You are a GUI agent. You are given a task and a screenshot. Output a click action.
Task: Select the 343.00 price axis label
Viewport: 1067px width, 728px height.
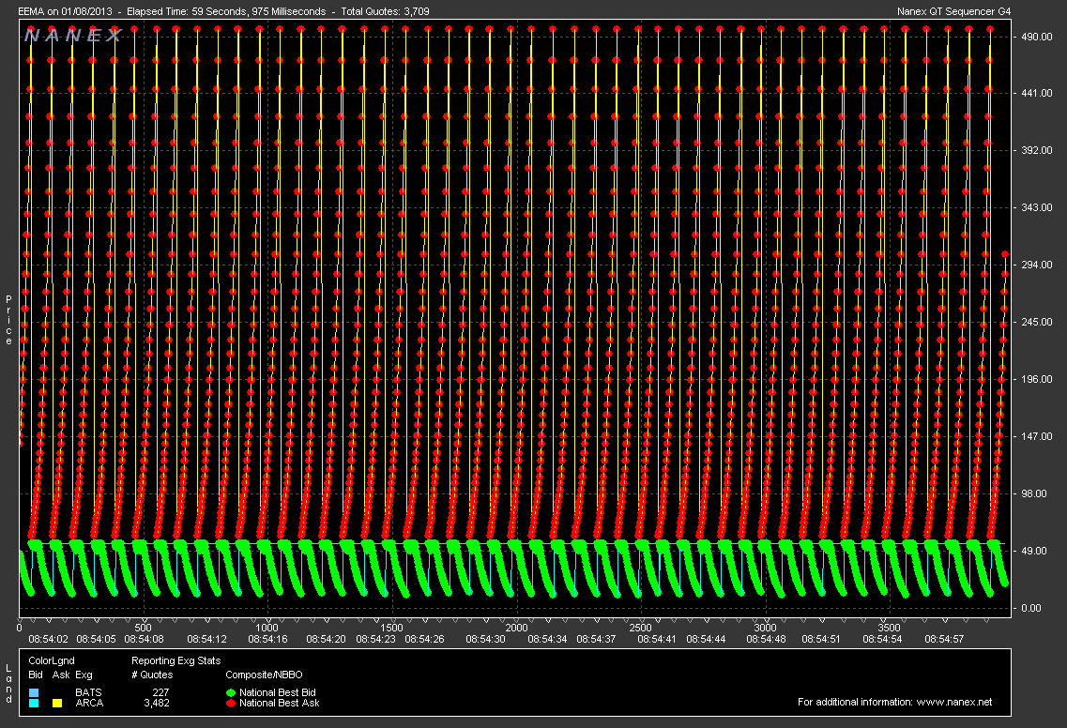[x=1036, y=207]
